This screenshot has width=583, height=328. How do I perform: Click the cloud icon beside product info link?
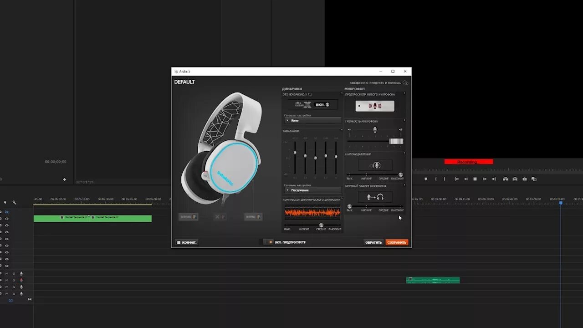(x=405, y=83)
